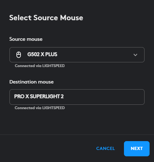This screenshot has height=162, width=154.
Task: Click the word Mouse in dialog title
Action: tap(71, 18)
